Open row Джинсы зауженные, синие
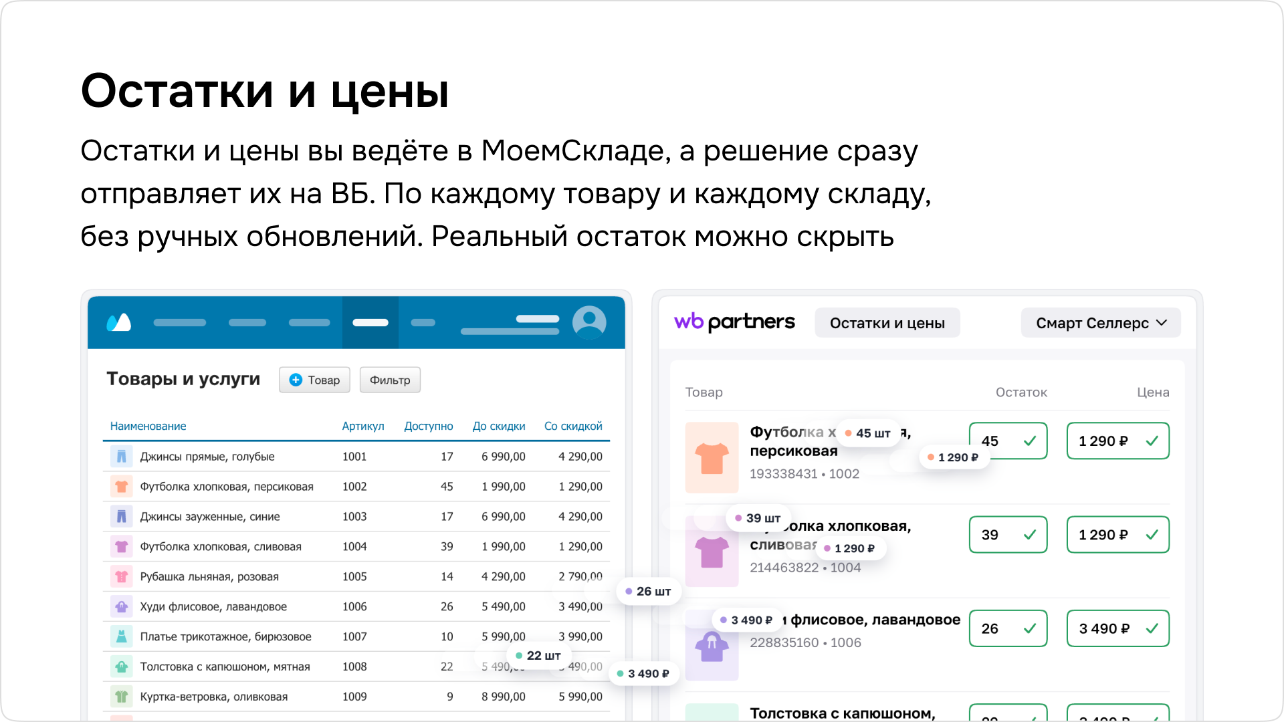Screen dimensions: 1284x722 pyautogui.click(x=356, y=516)
